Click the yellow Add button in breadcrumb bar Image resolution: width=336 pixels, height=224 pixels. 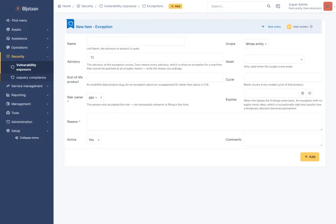coord(175,6)
